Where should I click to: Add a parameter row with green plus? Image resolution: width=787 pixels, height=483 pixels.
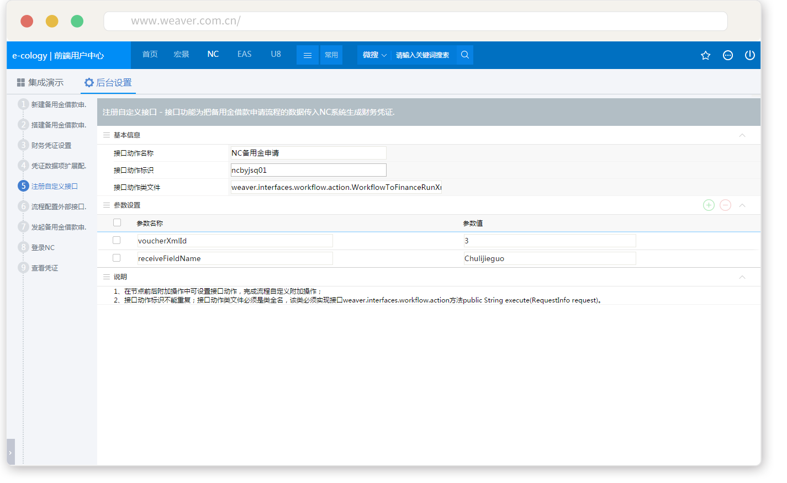click(x=709, y=205)
